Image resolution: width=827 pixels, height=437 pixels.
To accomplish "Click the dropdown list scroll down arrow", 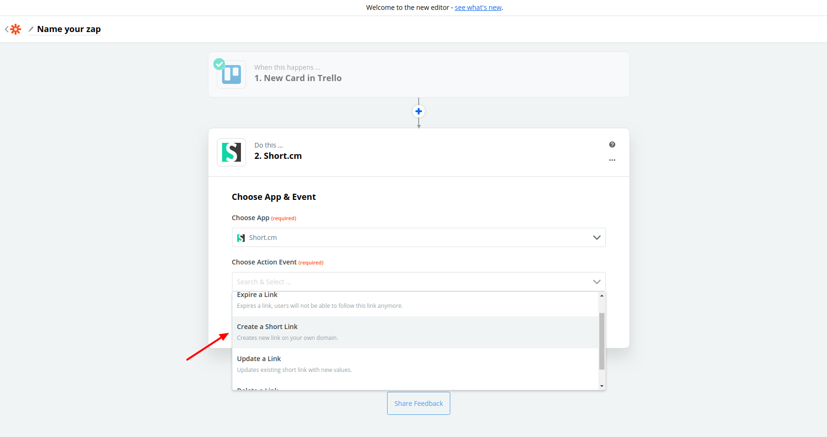I will click(602, 386).
